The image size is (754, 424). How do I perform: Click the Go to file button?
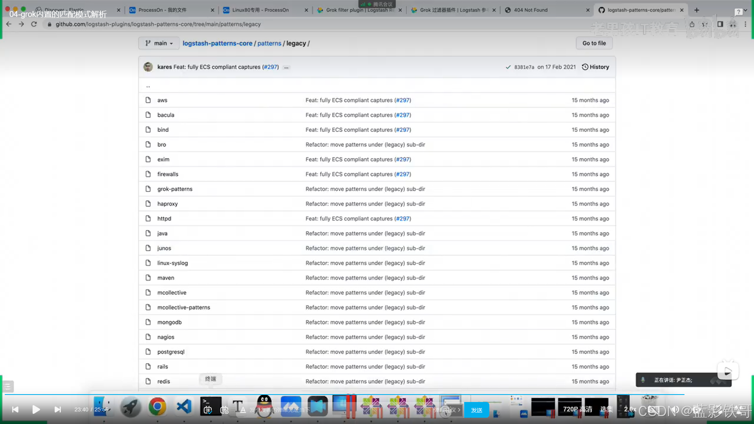pos(594,43)
